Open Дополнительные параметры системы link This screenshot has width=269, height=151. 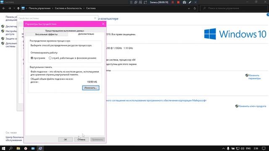11,45
